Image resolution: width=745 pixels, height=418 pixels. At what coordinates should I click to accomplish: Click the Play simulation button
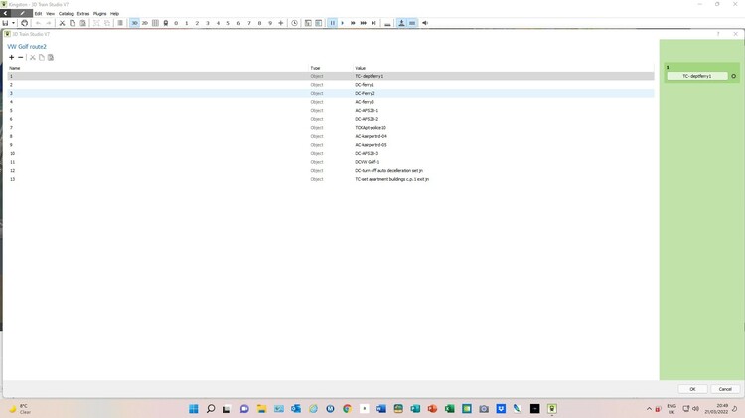click(342, 23)
